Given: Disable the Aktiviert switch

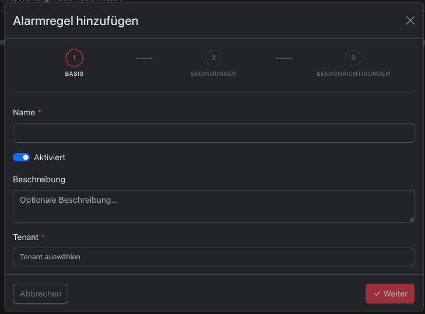Looking at the screenshot, I should click(x=21, y=157).
